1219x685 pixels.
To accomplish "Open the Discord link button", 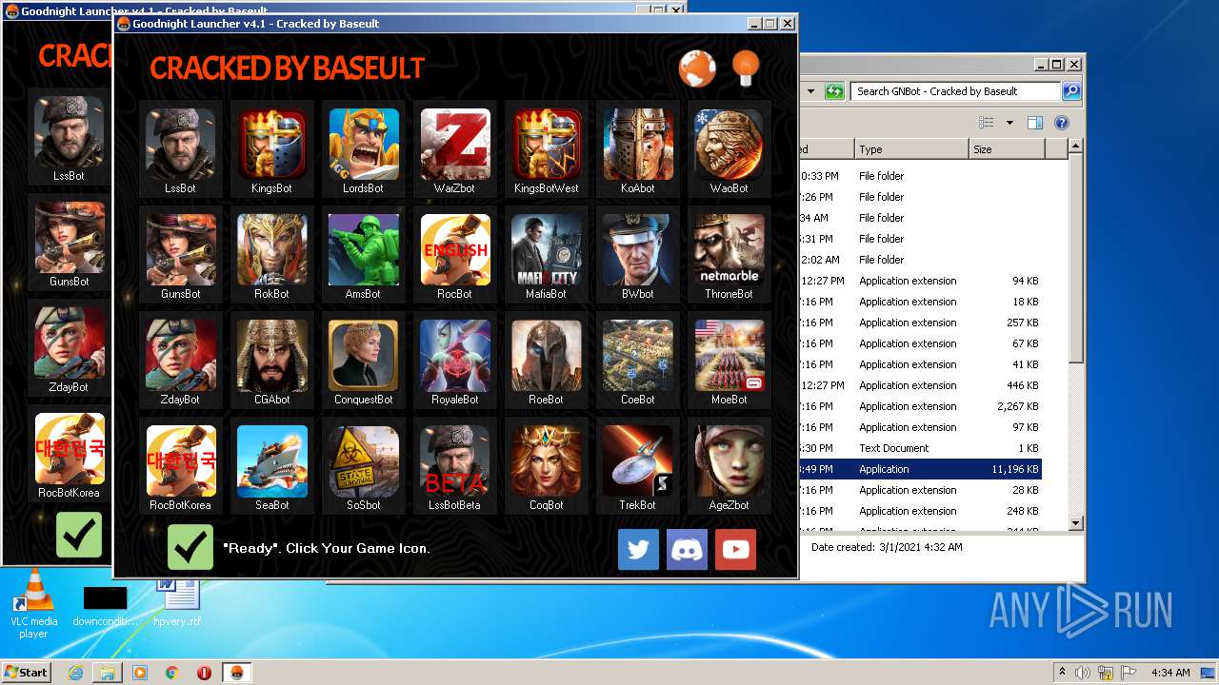I will pos(687,549).
